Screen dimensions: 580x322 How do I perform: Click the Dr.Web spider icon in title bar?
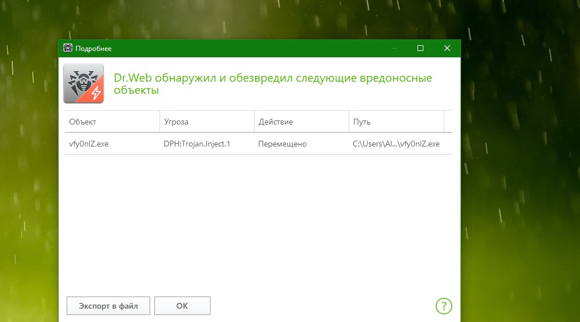(x=68, y=48)
